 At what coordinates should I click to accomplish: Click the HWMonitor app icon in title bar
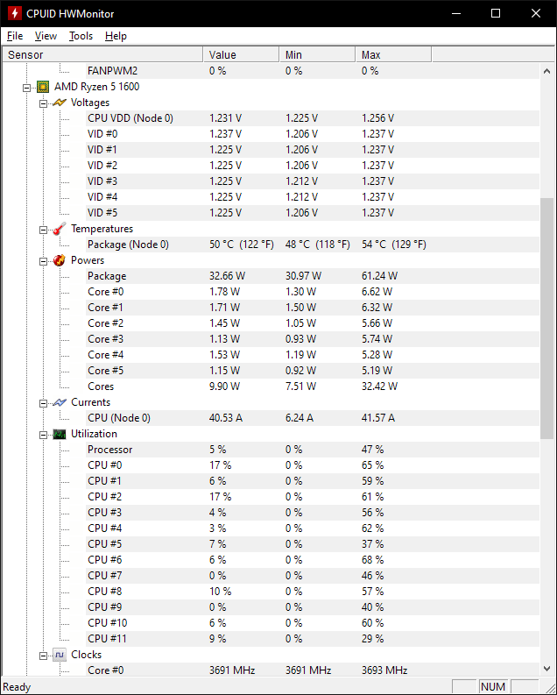[x=14, y=14]
